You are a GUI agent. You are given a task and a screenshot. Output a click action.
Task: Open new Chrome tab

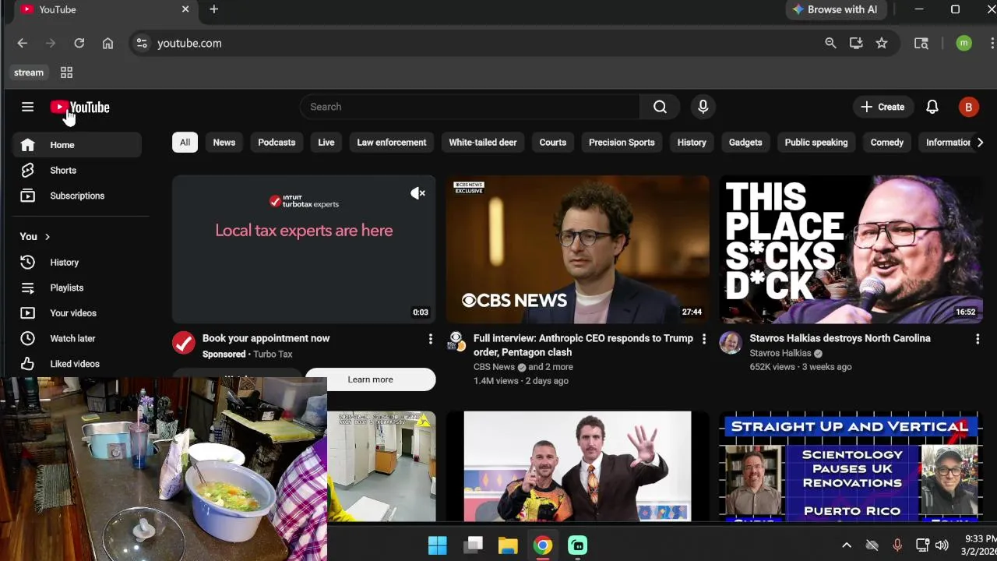[x=213, y=9]
